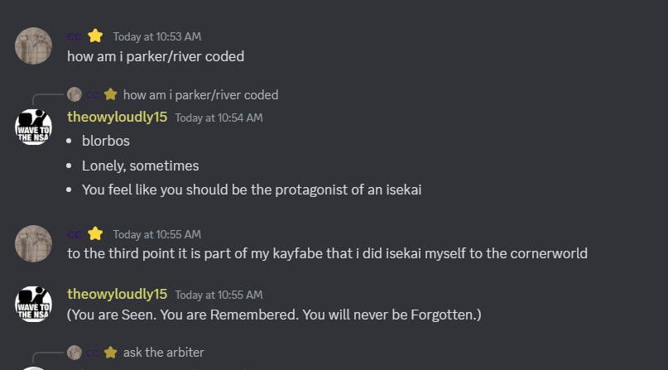Click cc's avatar on the 10:55 kayfabe message
Image resolution: width=668 pixels, height=370 pixels.
[33, 244]
